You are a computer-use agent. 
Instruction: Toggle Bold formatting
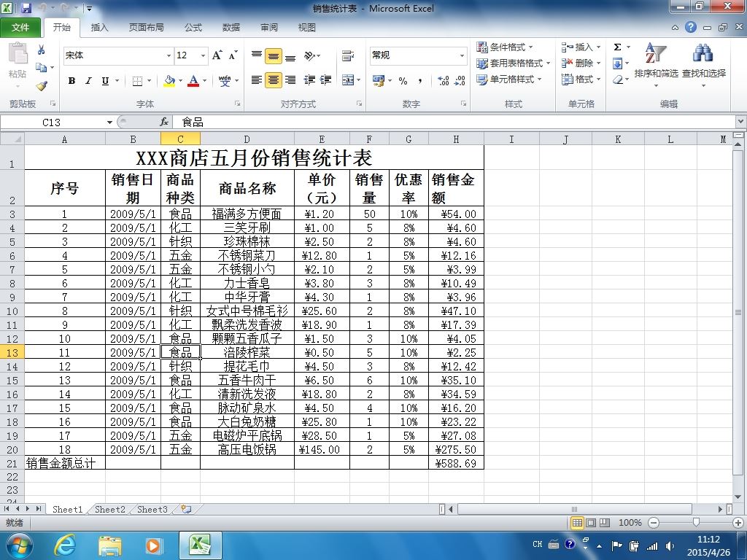click(71, 80)
